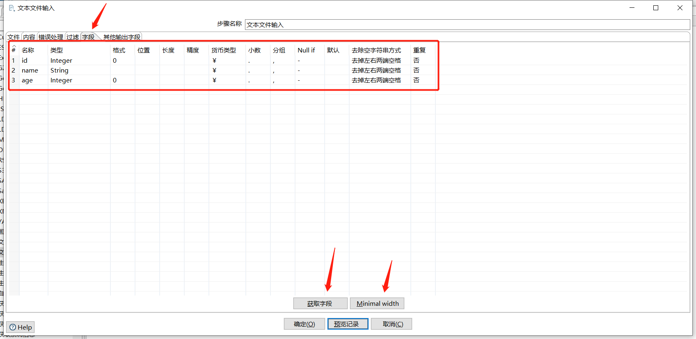
Task: Click the 步骤名称 input field
Action: coord(467,25)
